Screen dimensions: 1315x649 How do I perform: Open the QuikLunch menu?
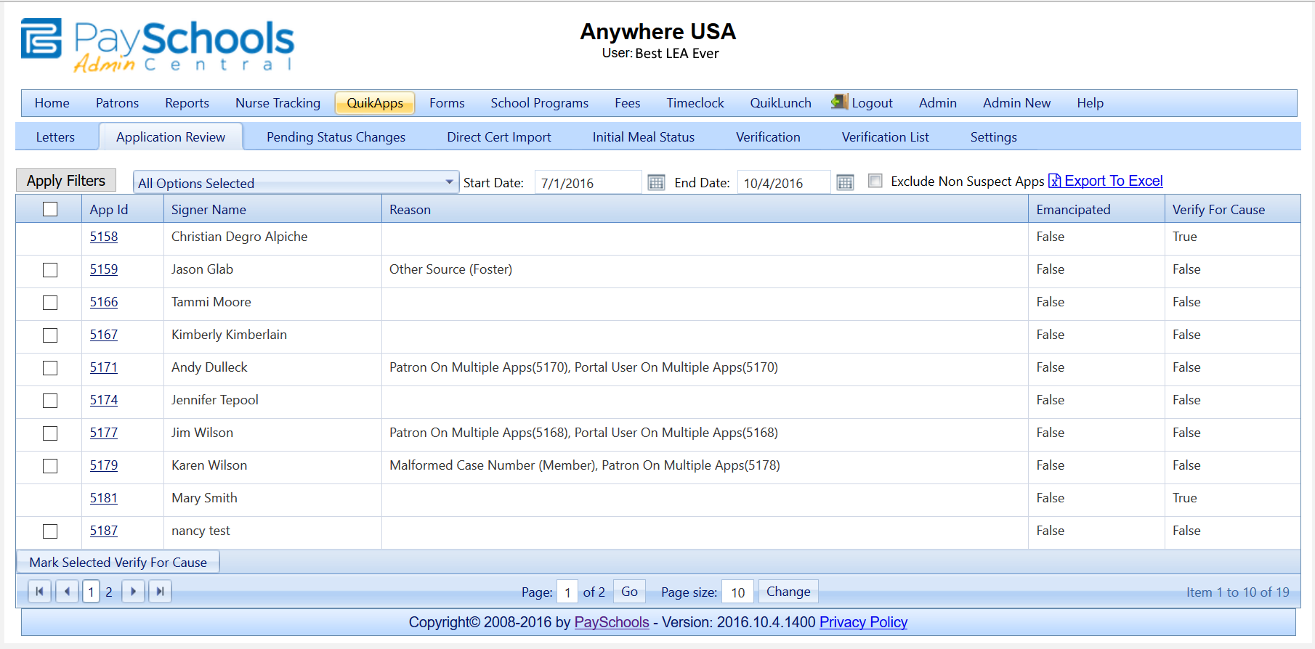780,103
